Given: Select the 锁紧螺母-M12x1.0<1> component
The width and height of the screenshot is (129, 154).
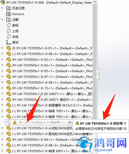Looking at the screenshot, I should point(49,105).
